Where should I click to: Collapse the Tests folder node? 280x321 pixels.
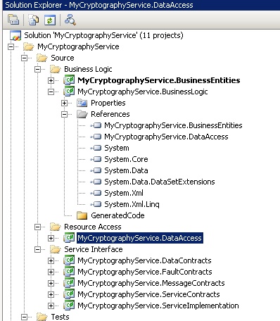[24, 317]
